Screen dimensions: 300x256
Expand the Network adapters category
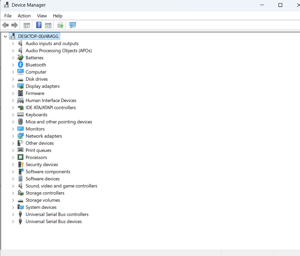click(13, 136)
